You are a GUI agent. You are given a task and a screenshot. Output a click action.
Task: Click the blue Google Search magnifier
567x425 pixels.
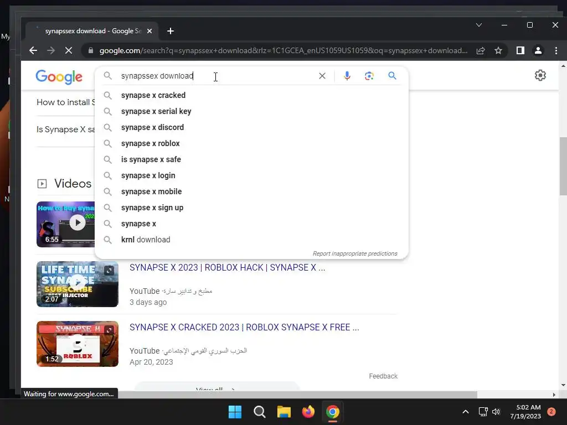[393, 76]
